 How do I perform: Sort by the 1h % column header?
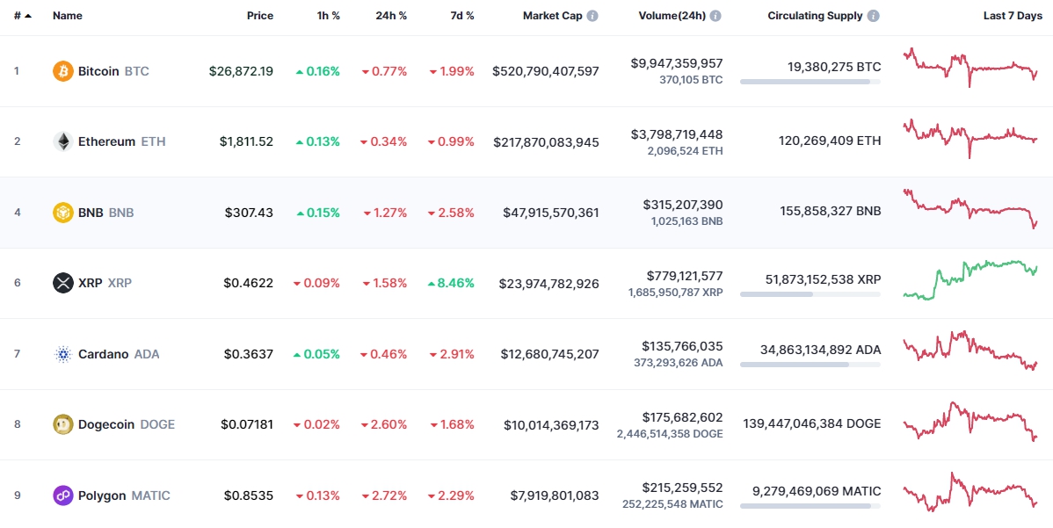point(329,16)
